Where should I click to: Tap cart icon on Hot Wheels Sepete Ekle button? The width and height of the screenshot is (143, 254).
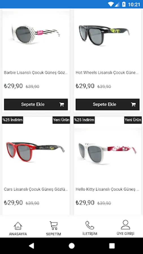pyautogui.click(x=133, y=104)
